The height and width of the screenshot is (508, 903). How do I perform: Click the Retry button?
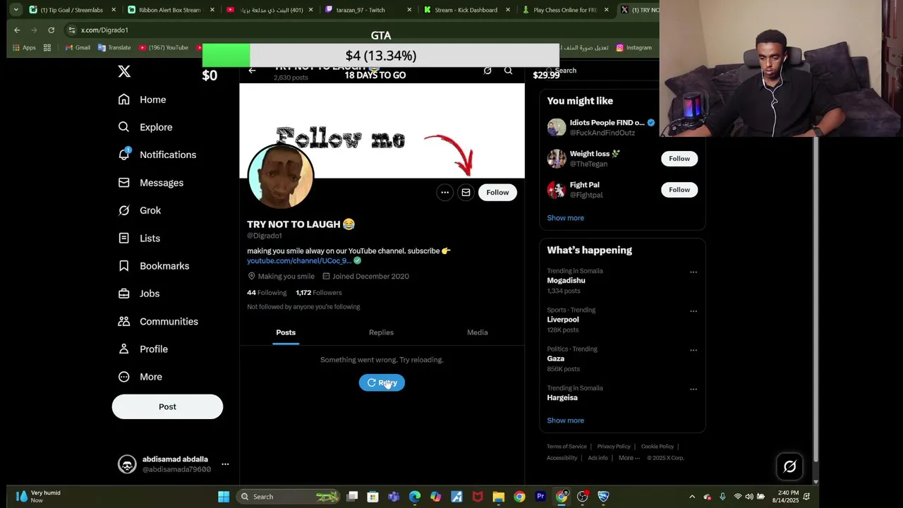point(382,382)
